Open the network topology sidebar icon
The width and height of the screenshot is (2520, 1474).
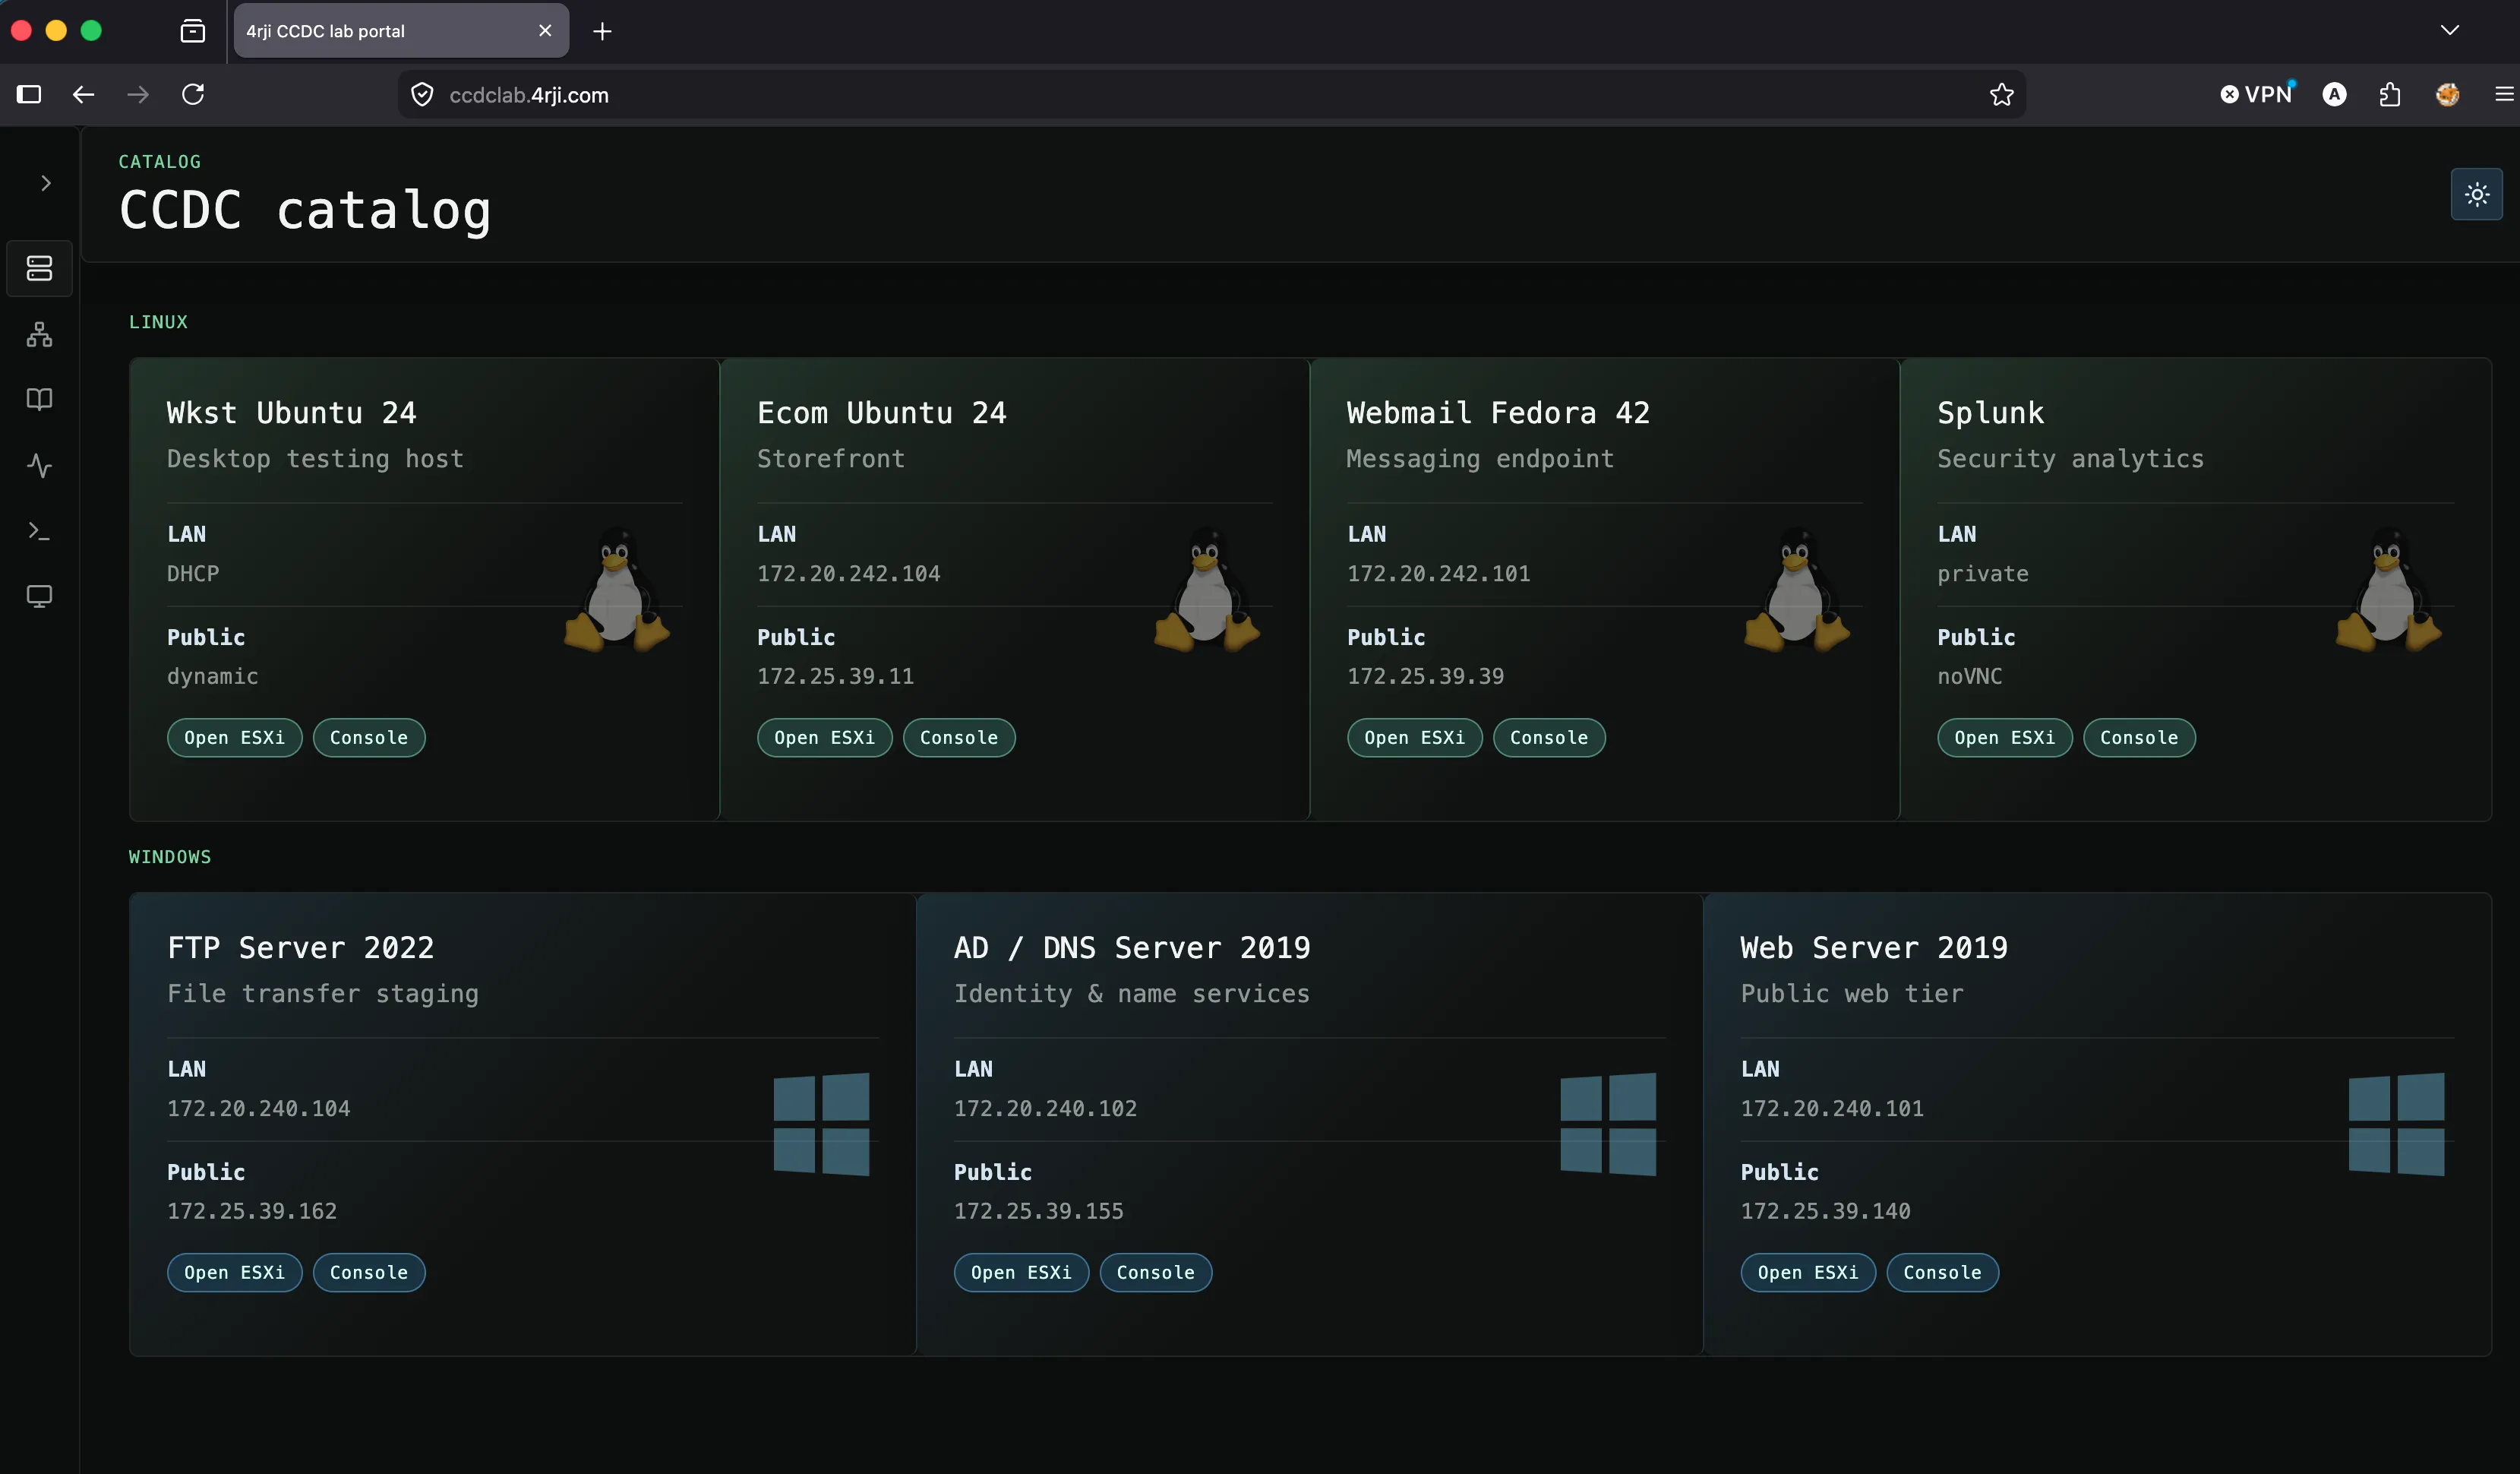point(39,334)
